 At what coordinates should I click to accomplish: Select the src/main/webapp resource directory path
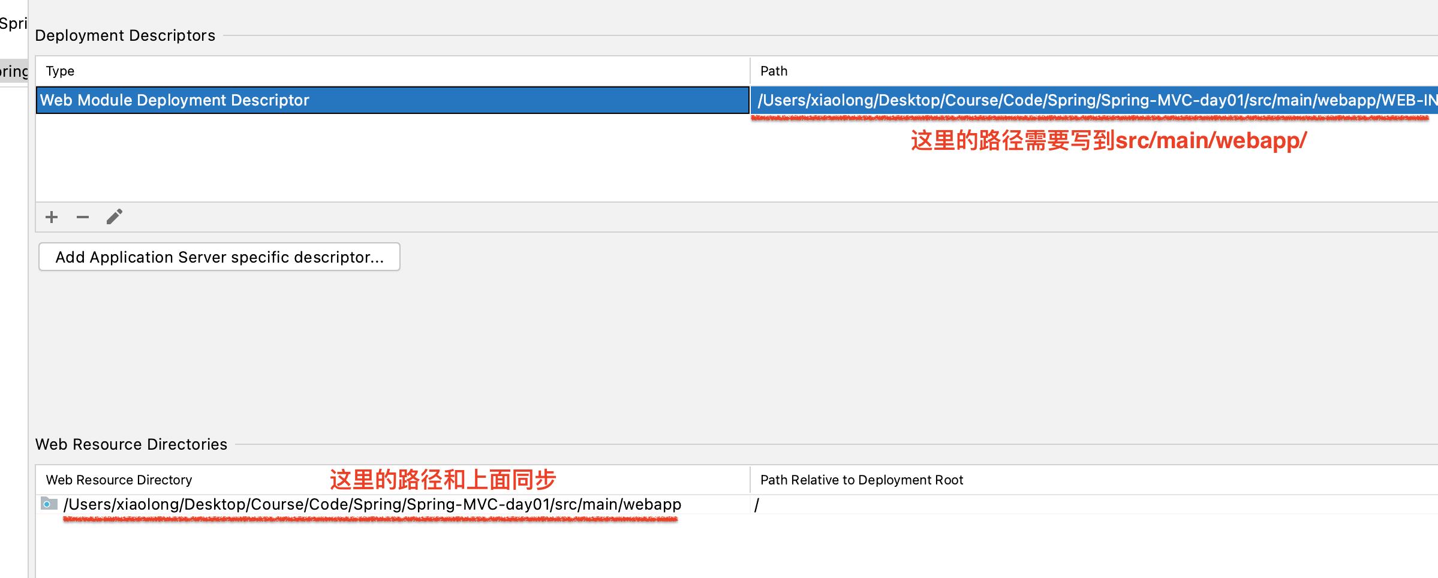(x=372, y=504)
